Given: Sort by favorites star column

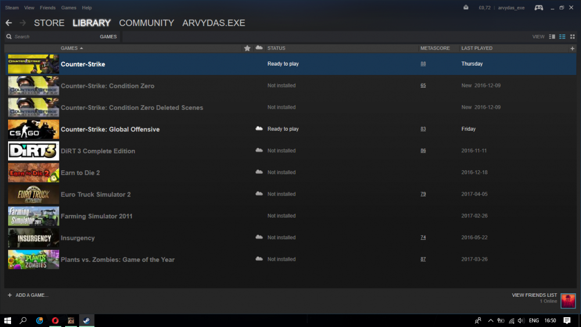Looking at the screenshot, I should (x=247, y=48).
